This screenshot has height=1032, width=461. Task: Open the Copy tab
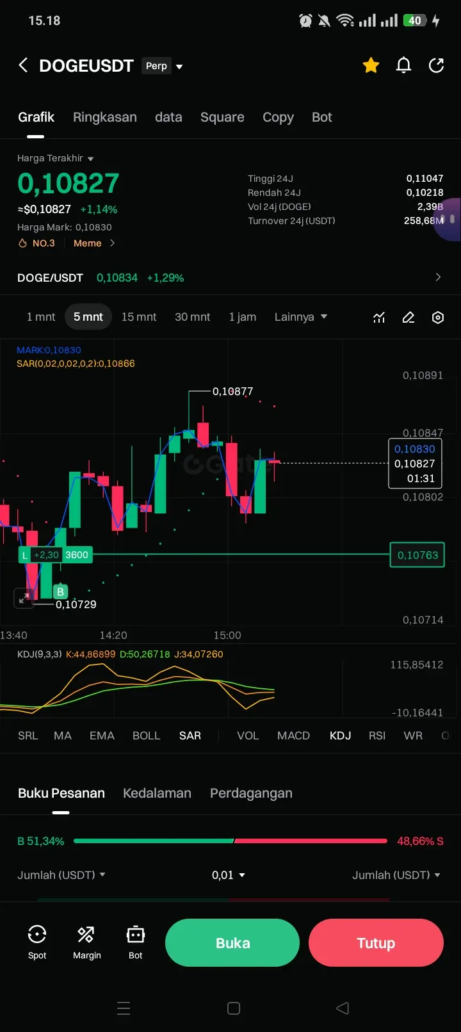278,117
